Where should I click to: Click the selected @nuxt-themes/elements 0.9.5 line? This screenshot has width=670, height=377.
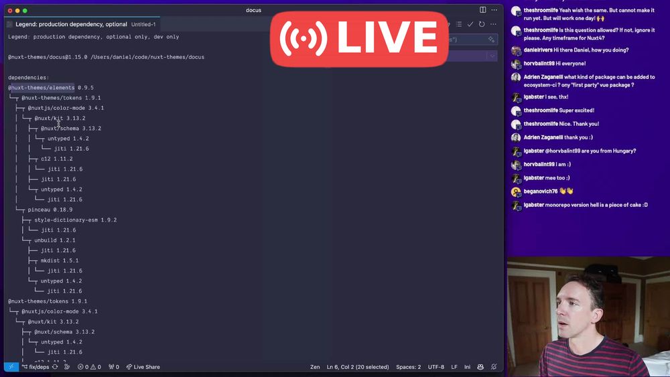[x=51, y=88]
